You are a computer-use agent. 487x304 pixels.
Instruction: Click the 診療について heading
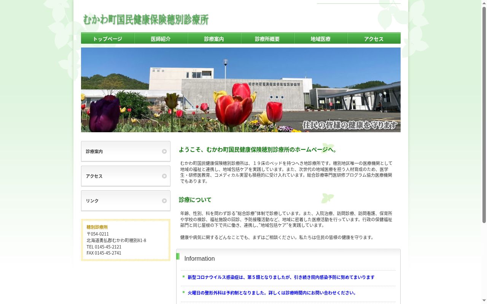195,200
